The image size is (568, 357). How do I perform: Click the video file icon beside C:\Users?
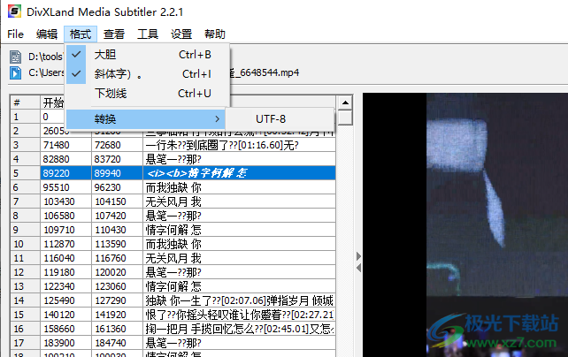pos(15,72)
